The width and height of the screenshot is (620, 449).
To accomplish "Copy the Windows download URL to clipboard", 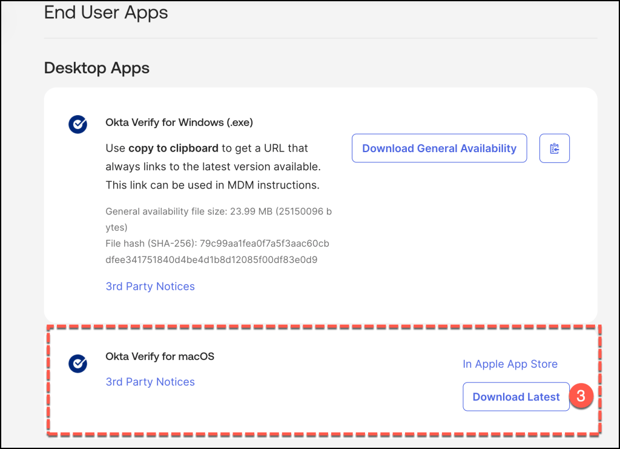I will pos(554,148).
